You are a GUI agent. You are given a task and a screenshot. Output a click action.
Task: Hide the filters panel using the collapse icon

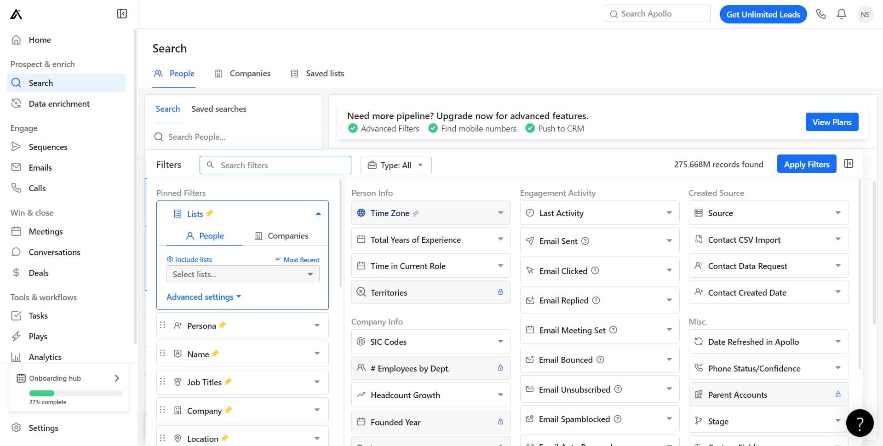coord(849,164)
